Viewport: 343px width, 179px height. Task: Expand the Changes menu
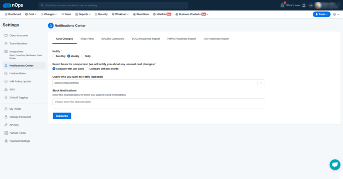click(49, 14)
